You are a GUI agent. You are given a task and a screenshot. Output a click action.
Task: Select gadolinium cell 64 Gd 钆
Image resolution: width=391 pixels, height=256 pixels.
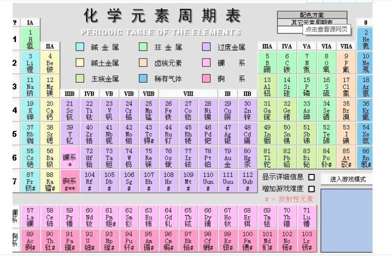tap(168, 217)
